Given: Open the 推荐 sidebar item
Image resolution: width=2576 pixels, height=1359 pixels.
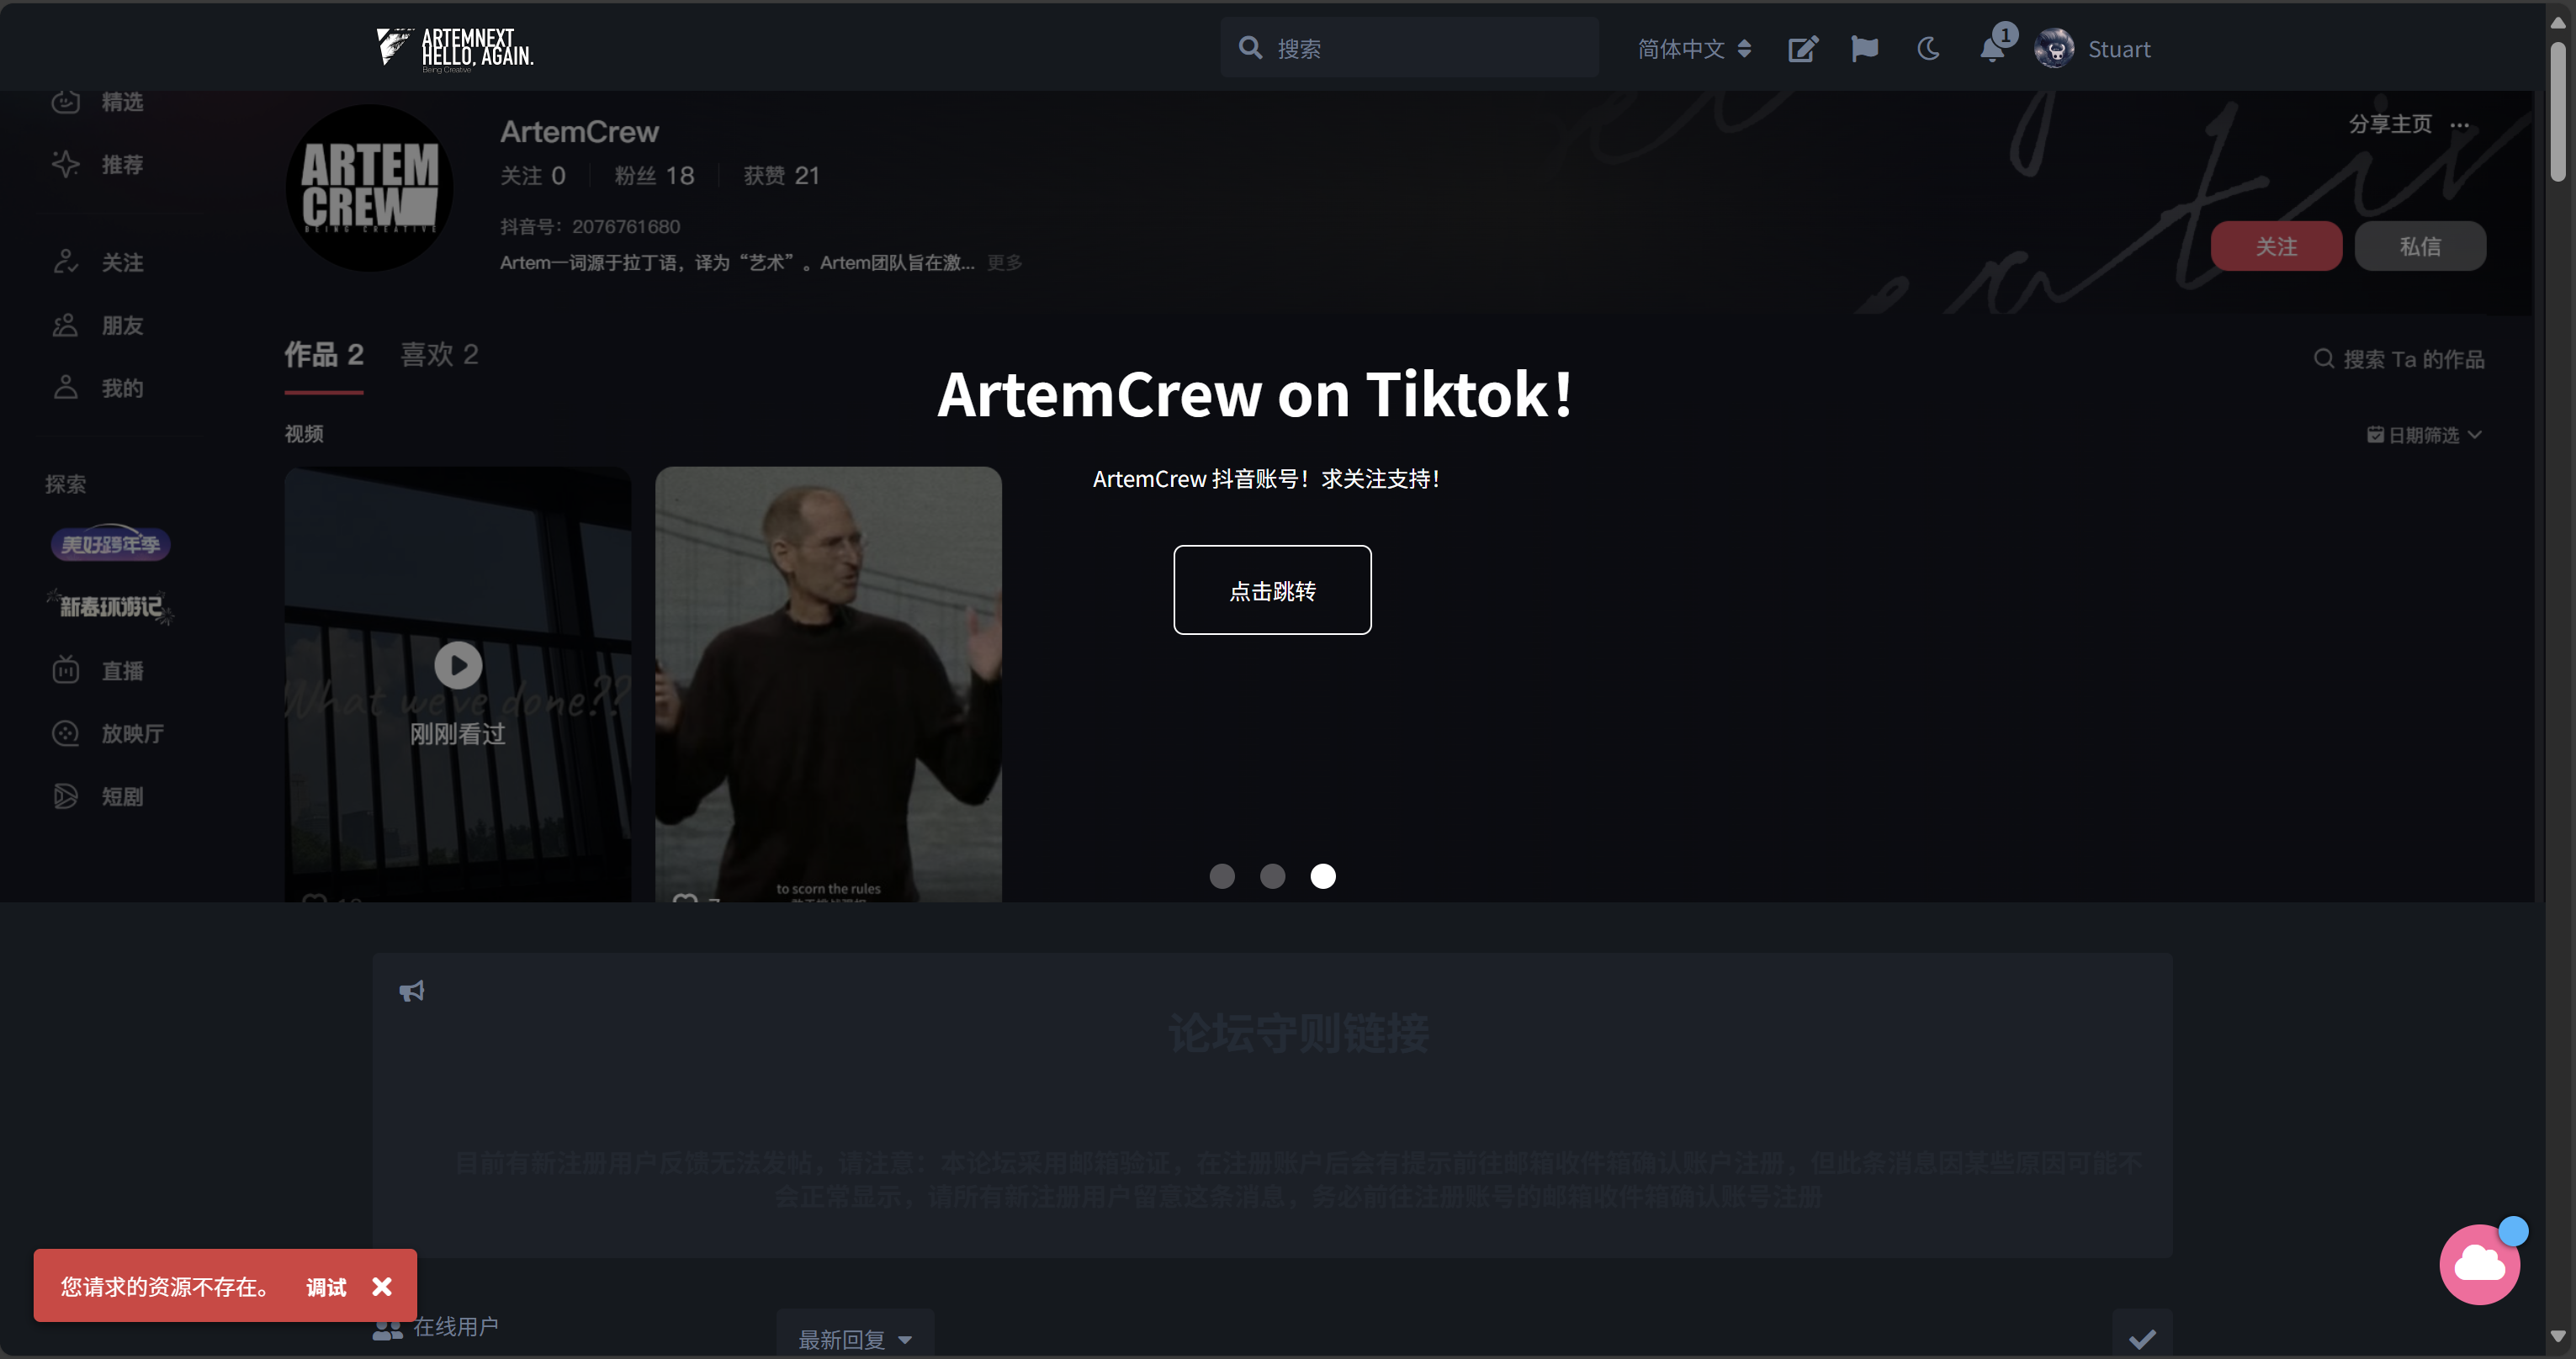Looking at the screenshot, I should pyautogui.click(x=99, y=165).
